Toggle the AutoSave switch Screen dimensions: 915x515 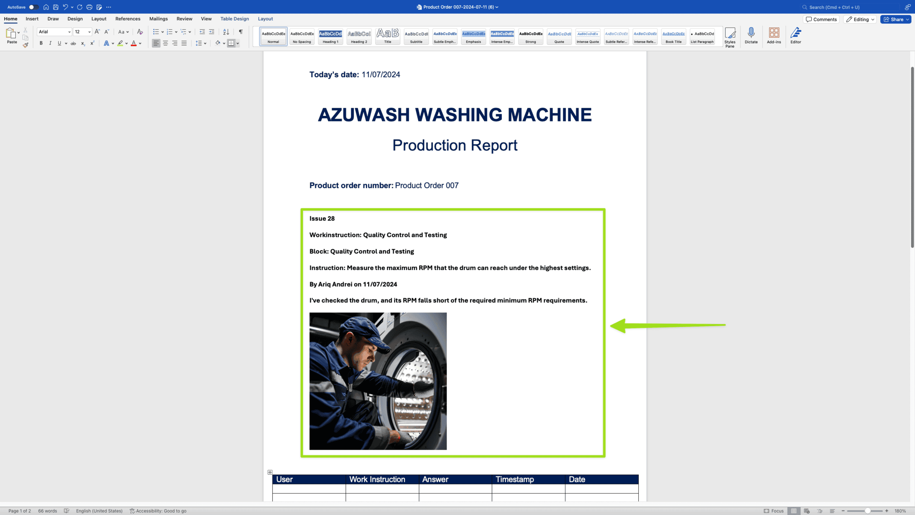tap(33, 7)
